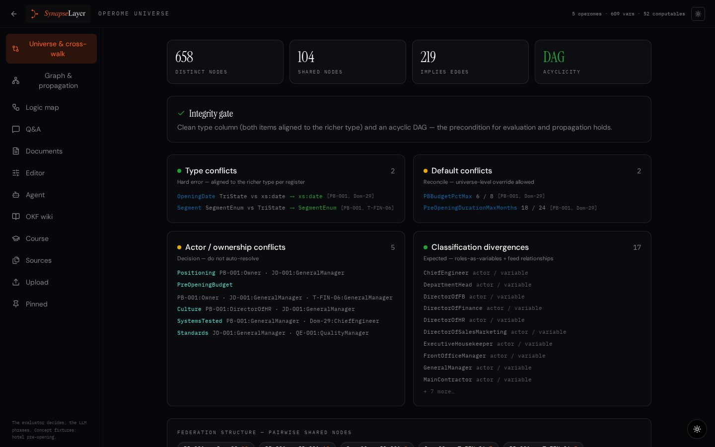
Task: Click the Classification divergences heading
Action: click(480, 247)
